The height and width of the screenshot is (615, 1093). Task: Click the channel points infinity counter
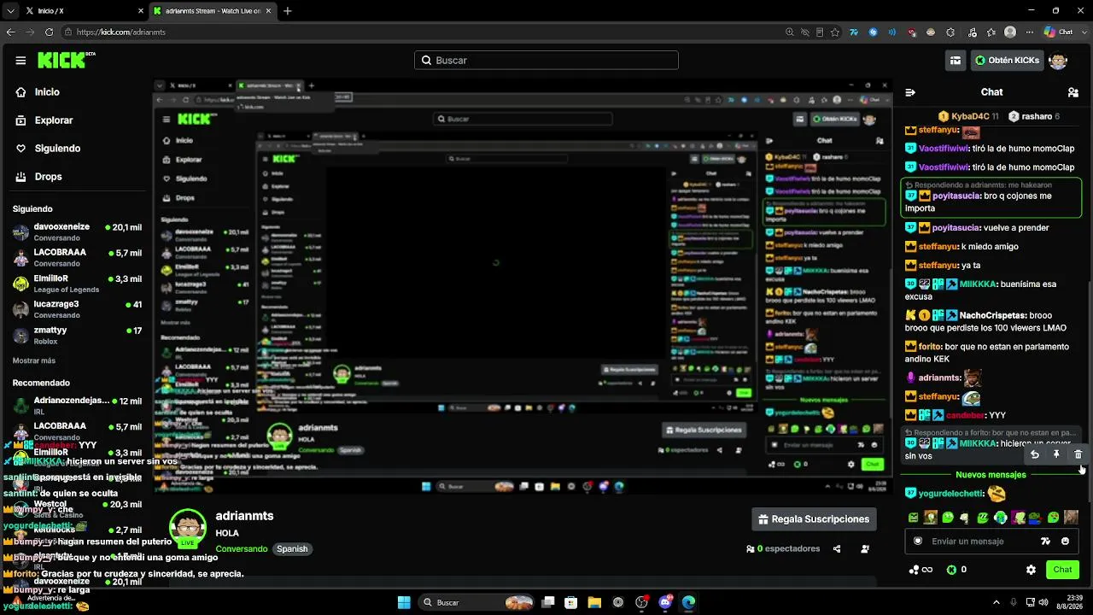coord(921,570)
